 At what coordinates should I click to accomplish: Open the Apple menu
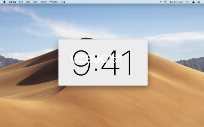pos(4,2)
